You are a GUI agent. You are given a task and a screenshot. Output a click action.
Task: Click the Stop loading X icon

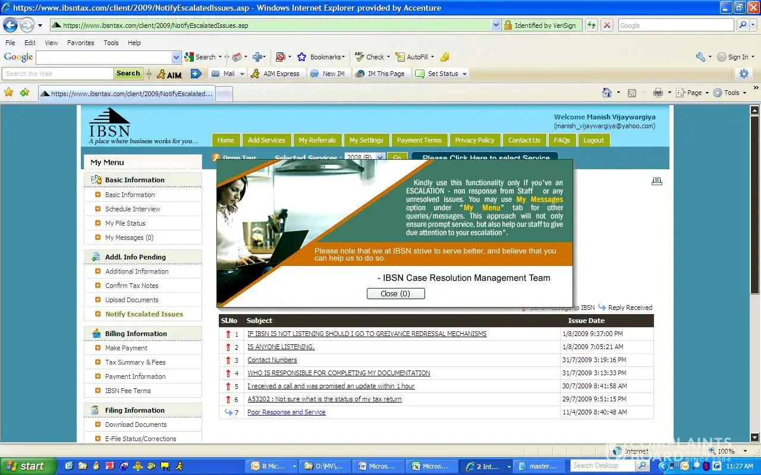click(x=607, y=26)
